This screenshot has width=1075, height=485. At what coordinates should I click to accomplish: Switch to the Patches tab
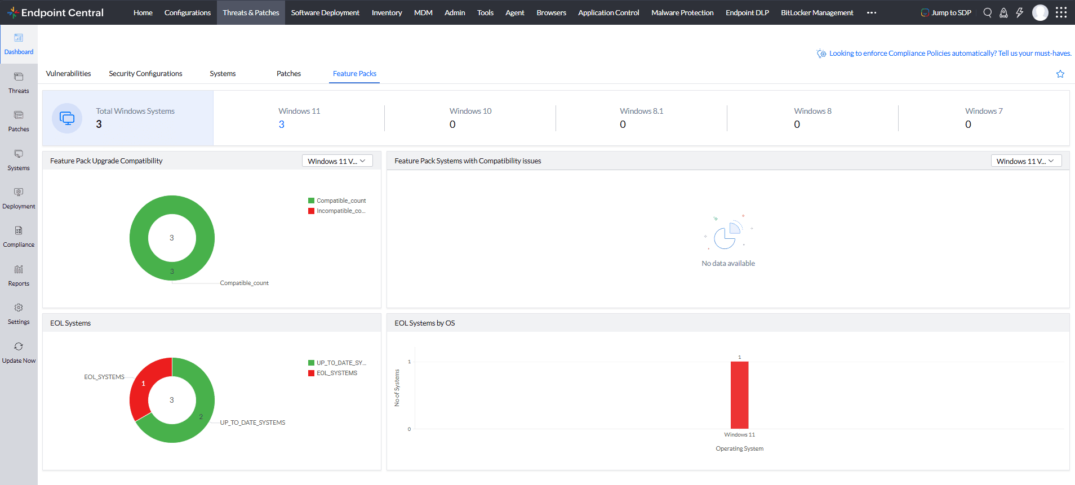pos(288,74)
